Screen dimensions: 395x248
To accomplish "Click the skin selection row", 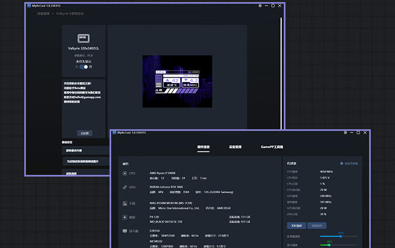I will (86, 172).
